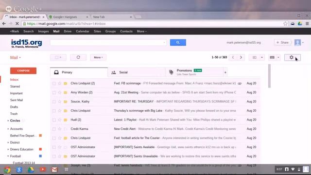Select the Hudl (2) email checkbox
Viewport: 311px width, 175px height.
54,120
